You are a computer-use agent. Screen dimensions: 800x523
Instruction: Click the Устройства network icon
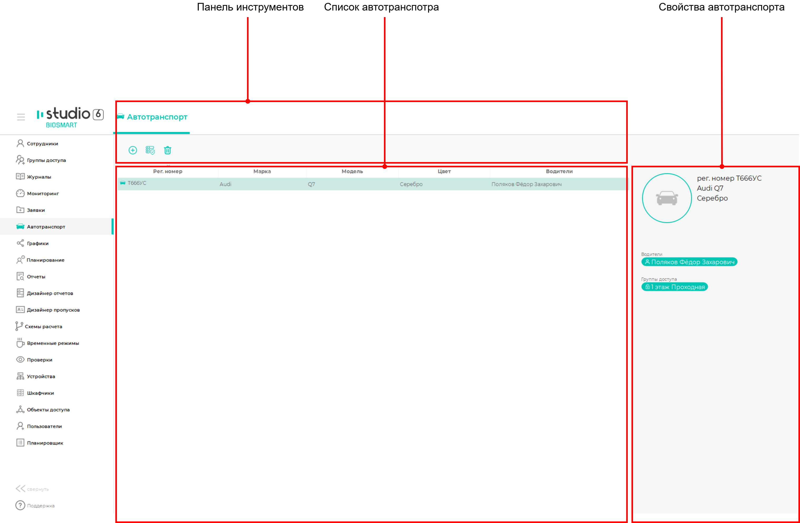[20, 376]
